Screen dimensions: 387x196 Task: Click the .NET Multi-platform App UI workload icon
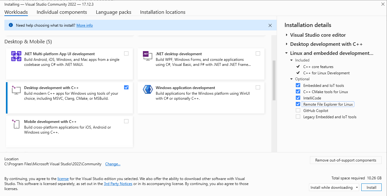pos(16,56)
